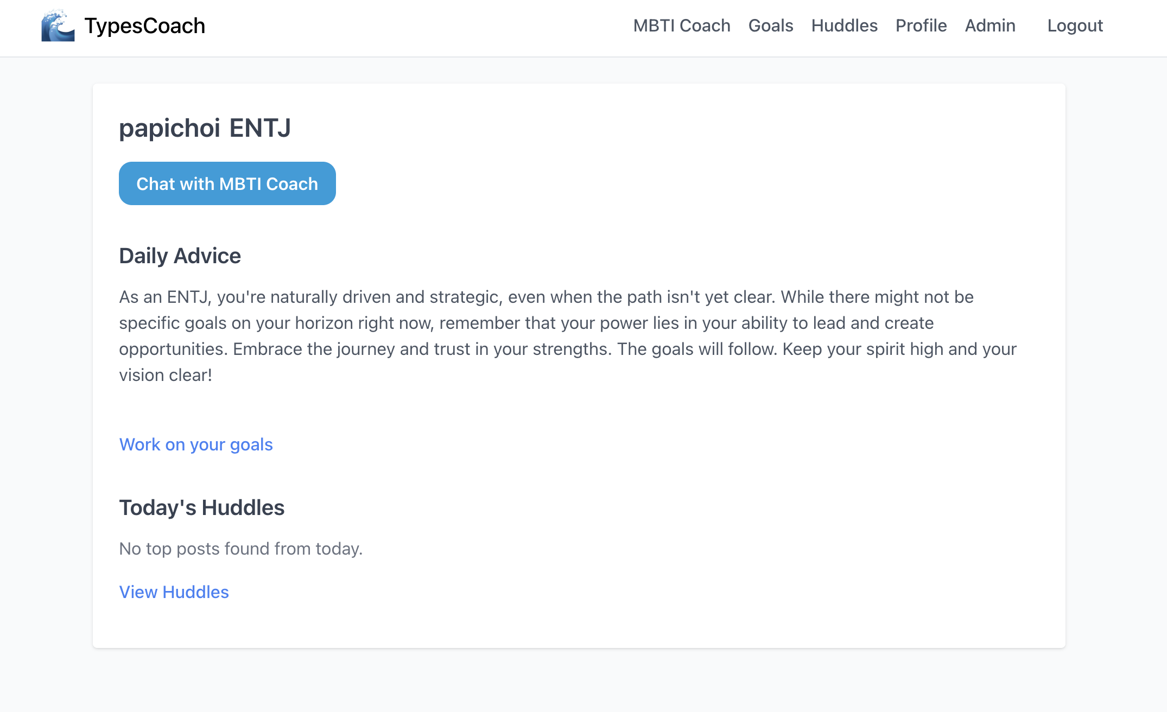Click the word 'Coach' in TypesCoach title
Image resolution: width=1167 pixels, height=712 pixels.
point(174,26)
